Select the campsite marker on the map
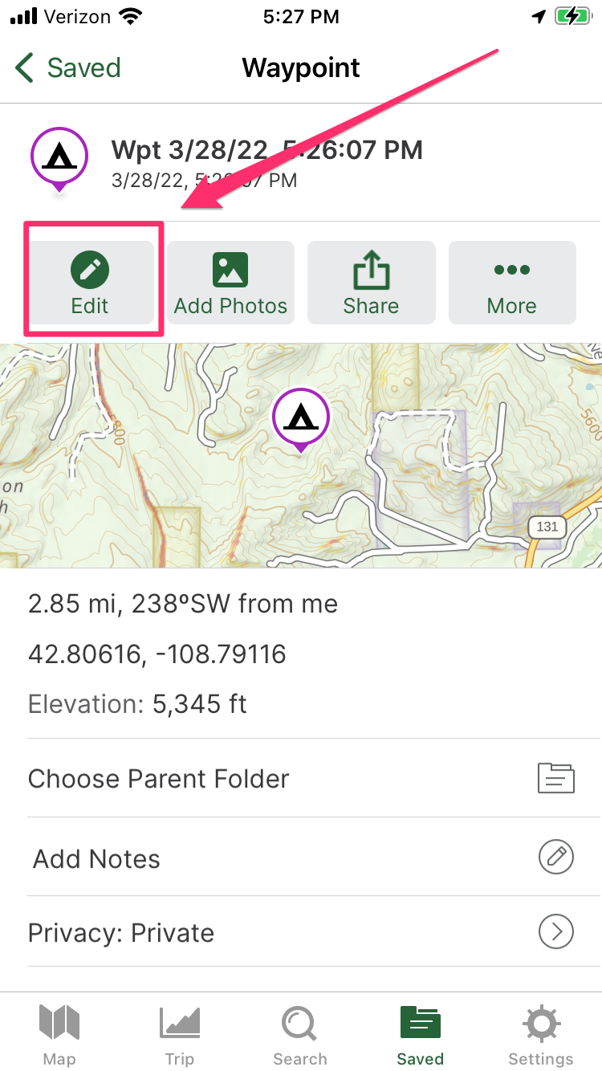602x1071 pixels. (301, 417)
